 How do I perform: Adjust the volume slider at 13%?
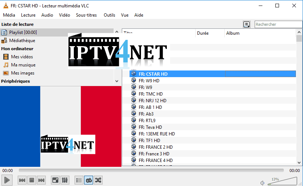[x=282, y=181]
